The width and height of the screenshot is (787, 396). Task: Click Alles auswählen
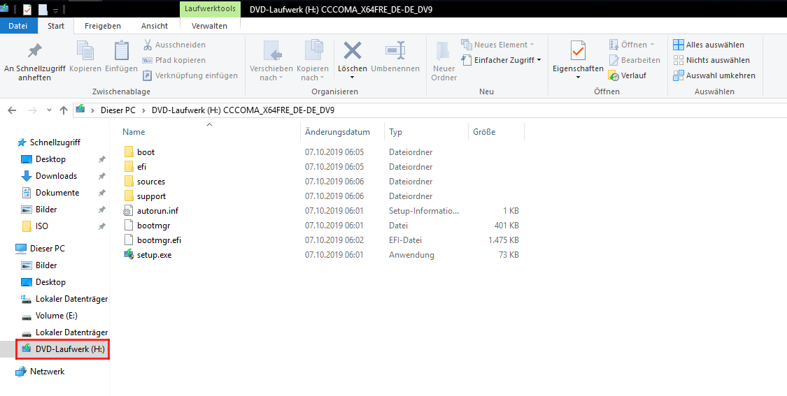709,45
